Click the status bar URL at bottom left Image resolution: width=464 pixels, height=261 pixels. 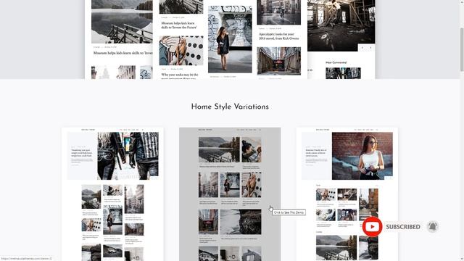point(27,258)
